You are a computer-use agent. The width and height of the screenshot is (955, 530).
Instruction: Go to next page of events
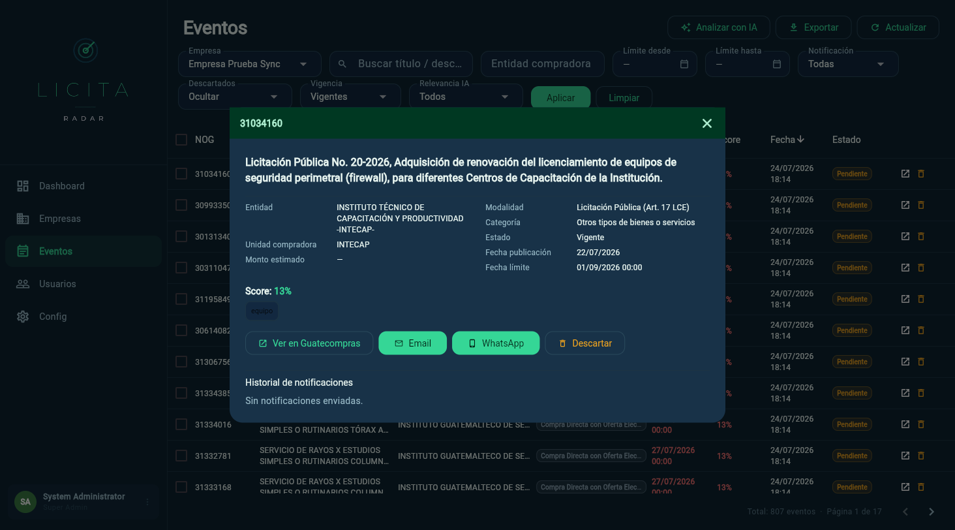pyautogui.click(x=932, y=512)
